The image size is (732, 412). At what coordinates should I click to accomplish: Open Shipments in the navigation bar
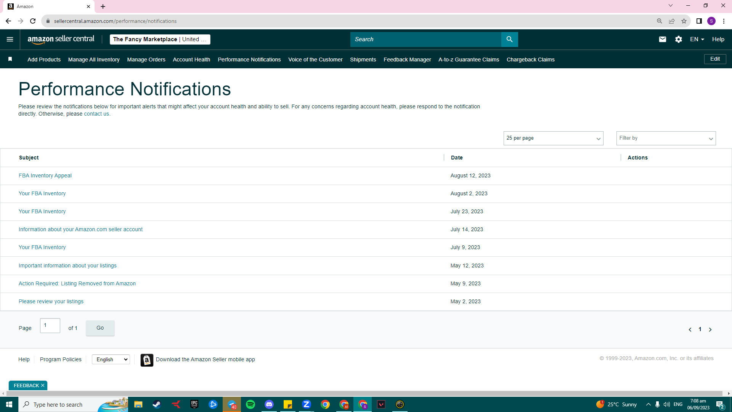[x=363, y=60]
